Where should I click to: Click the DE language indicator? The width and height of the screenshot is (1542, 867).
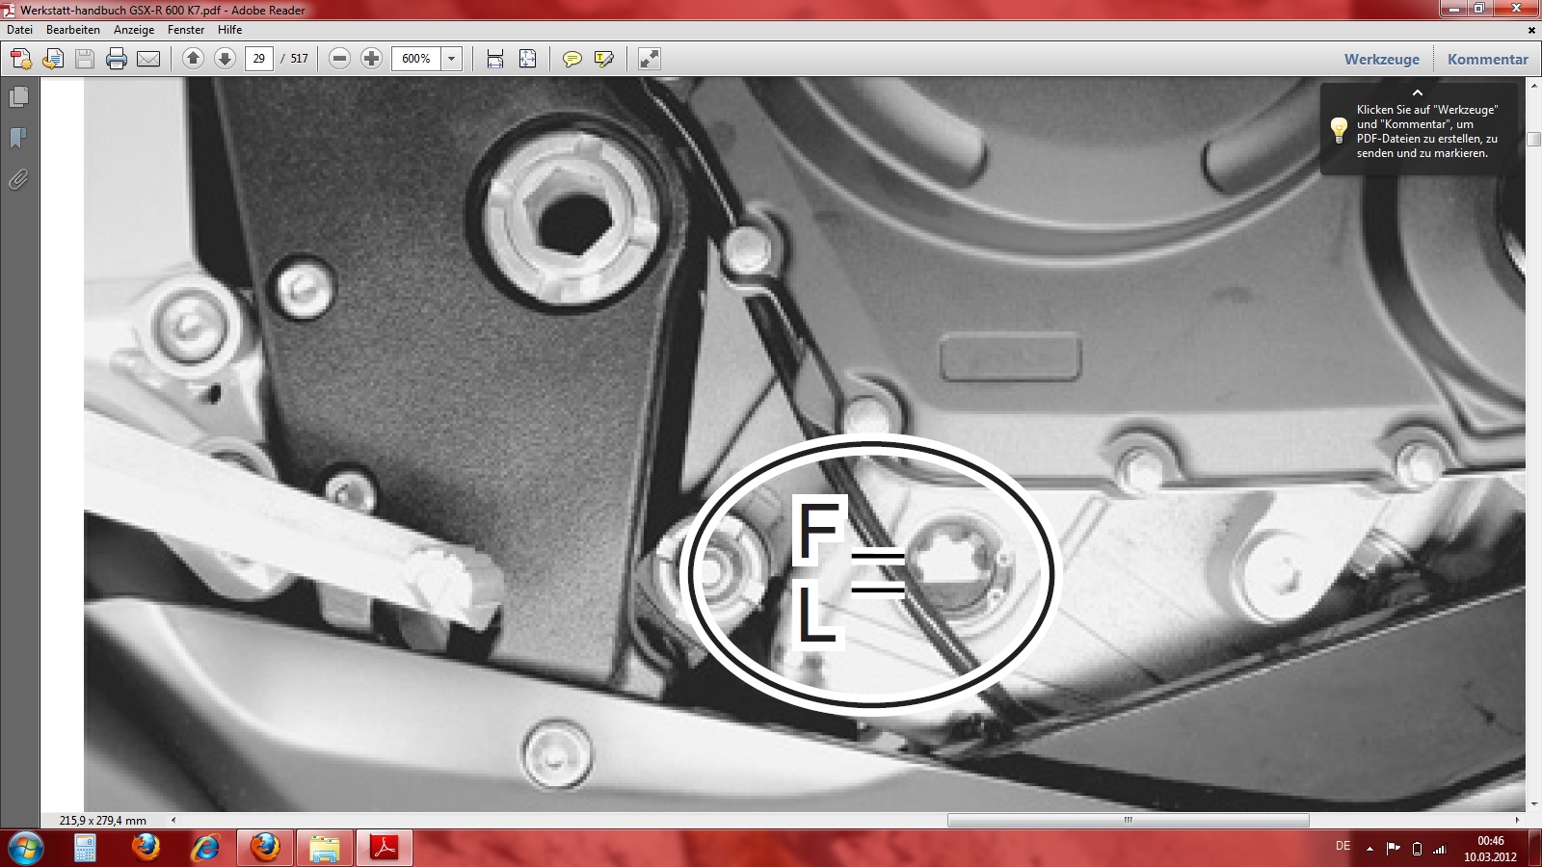1343,847
